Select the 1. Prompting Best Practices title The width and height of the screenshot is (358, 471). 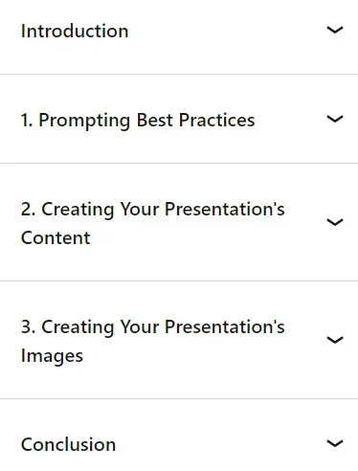click(138, 121)
